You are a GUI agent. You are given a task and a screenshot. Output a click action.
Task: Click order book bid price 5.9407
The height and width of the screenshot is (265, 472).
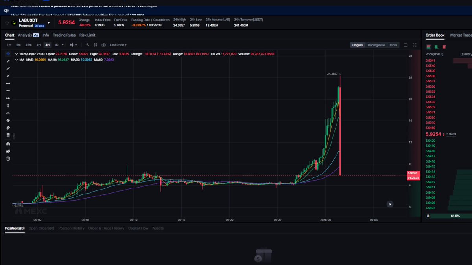430,208
